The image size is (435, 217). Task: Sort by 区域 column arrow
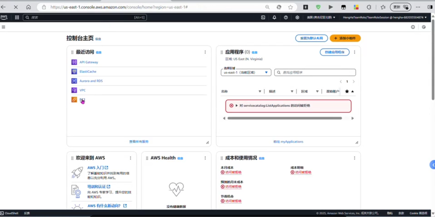tap(317, 91)
